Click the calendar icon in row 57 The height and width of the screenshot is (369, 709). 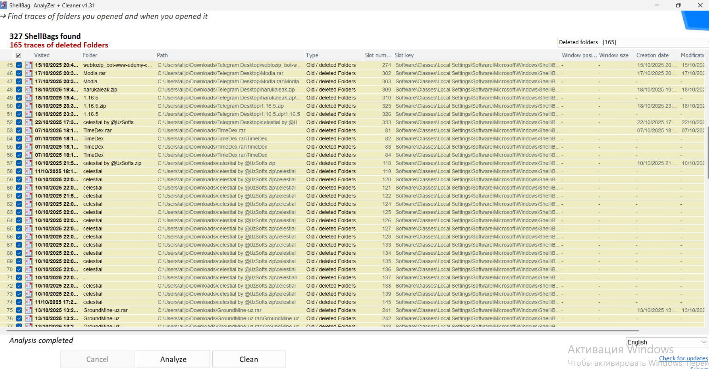coord(29,163)
